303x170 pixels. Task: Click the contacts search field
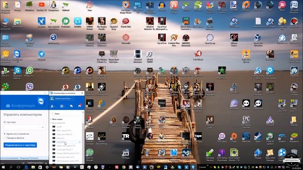(67, 114)
